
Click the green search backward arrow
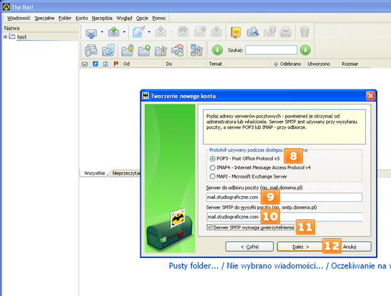point(218,50)
